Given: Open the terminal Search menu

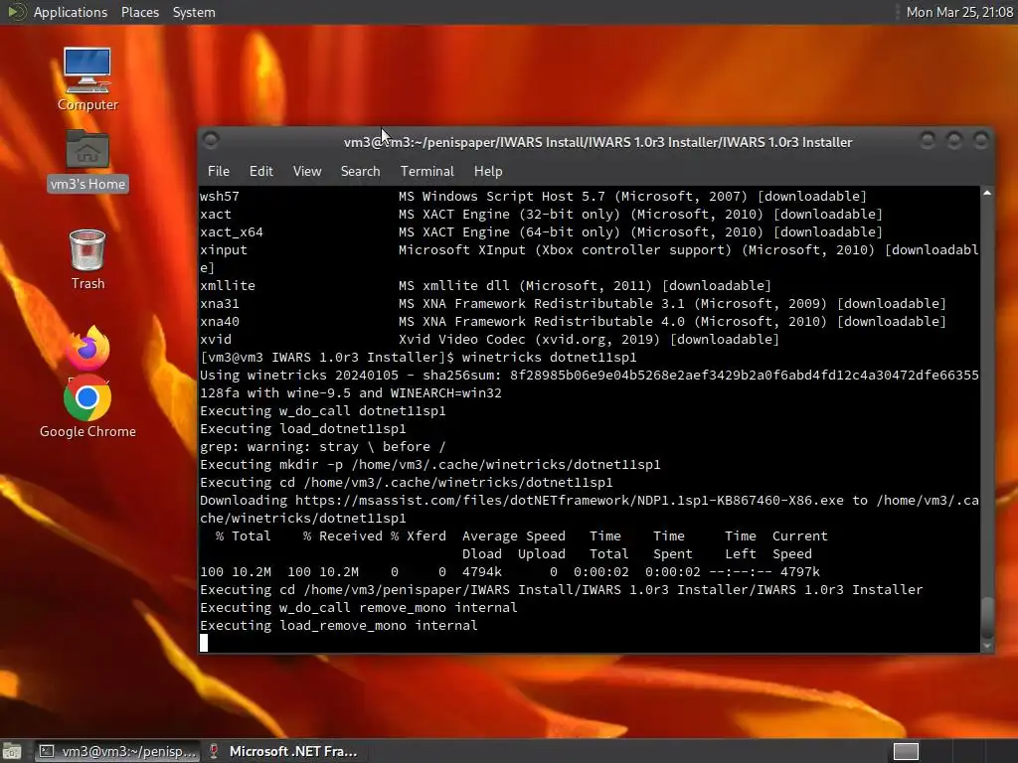Looking at the screenshot, I should tap(360, 171).
